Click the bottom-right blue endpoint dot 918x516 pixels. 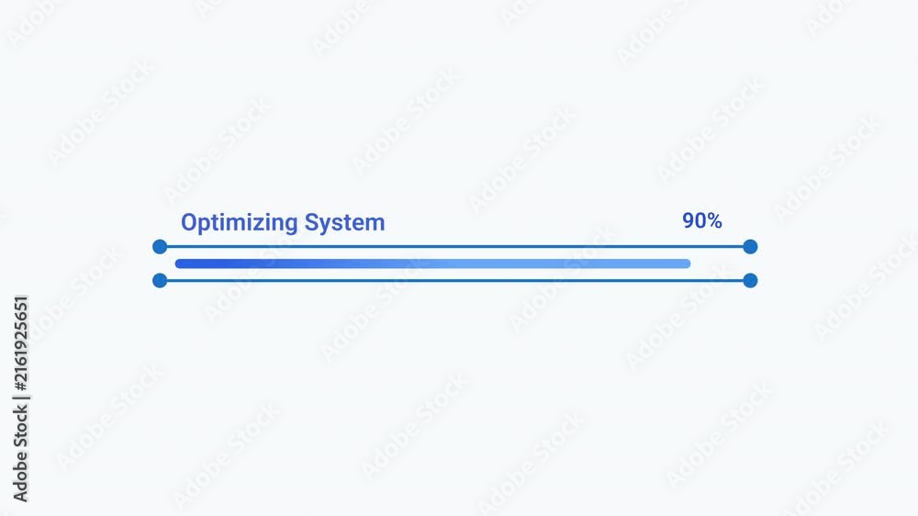click(x=750, y=281)
